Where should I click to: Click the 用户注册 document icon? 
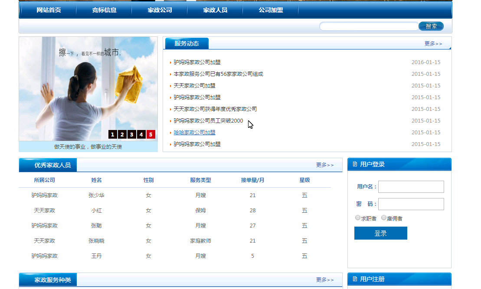pos(355,279)
